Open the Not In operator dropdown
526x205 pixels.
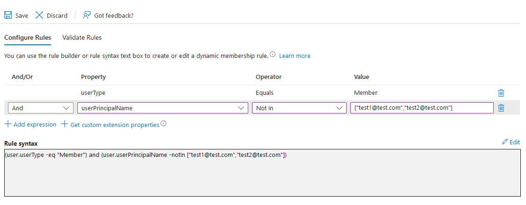coord(299,108)
